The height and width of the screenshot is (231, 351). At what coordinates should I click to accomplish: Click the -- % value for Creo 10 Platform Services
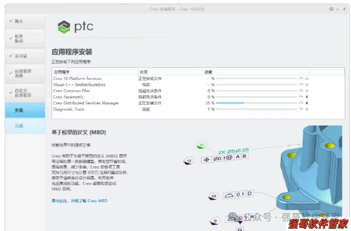click(x=211, y=79)
